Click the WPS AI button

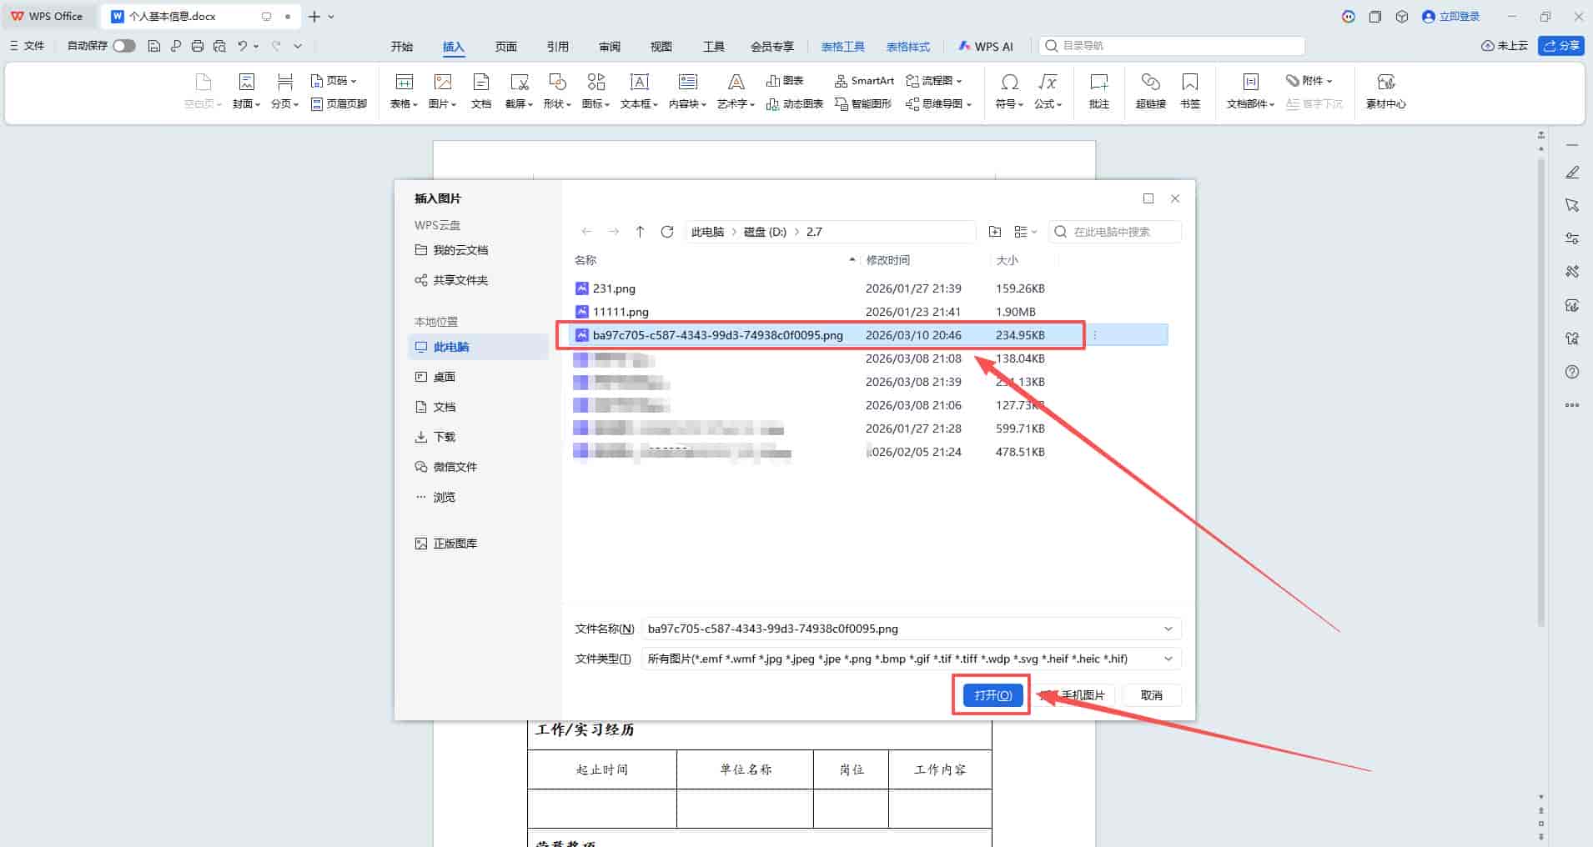[x=986, y=47]
